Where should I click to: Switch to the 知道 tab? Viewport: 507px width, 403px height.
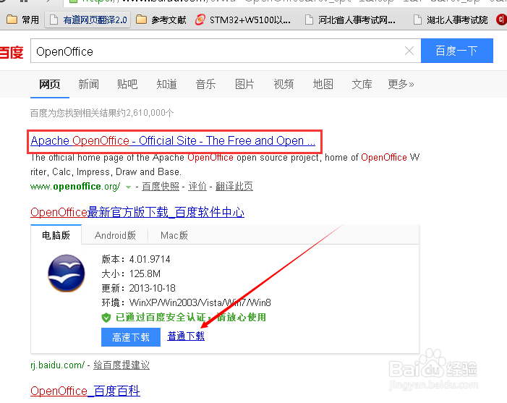click(166, 85)
